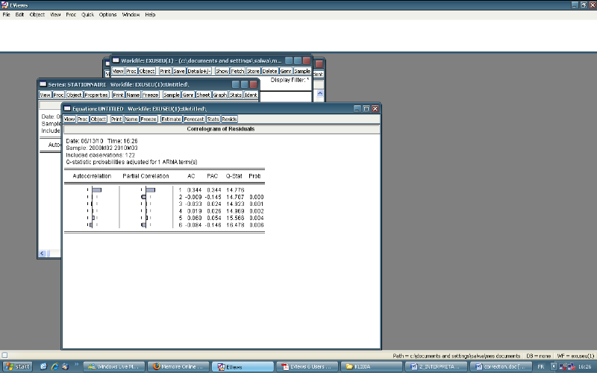The image size is (597, 373).
Task: Click the EViews command input area
Action: click(x=298, y=34)
